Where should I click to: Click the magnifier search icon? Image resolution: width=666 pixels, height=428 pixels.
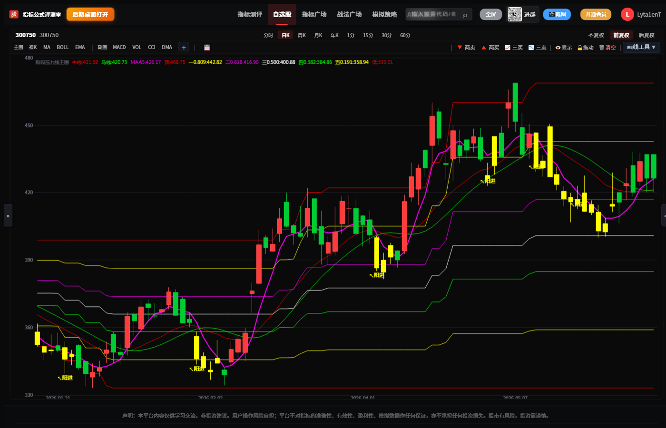(465, 15)
